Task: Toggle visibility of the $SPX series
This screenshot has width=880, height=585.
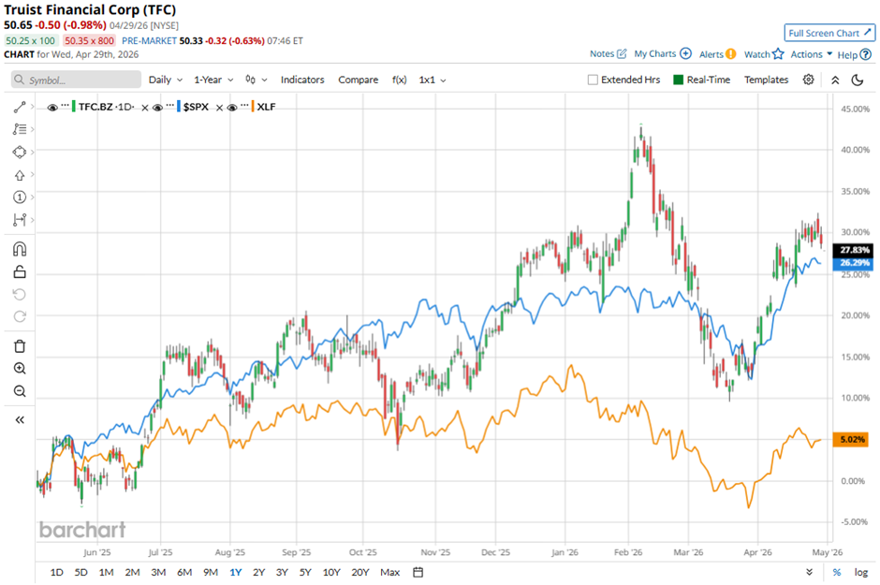Action: (157, 108)
